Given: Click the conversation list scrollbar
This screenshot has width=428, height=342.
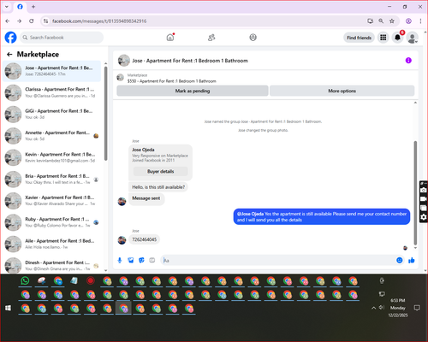Looking at the screenshot, I should tap(106, 114).
